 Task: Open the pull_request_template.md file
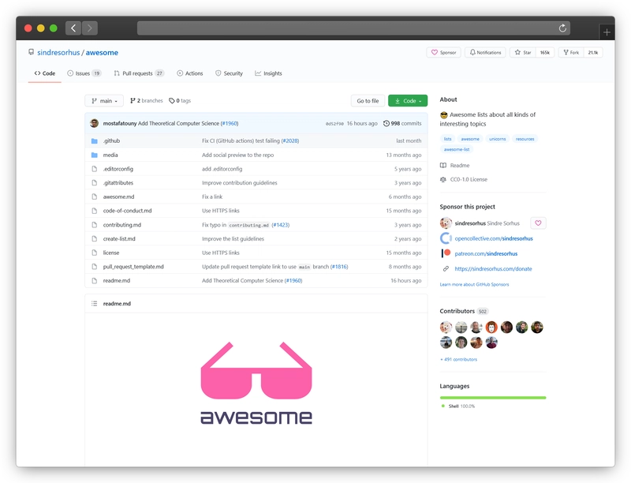(x=133, y=267)
